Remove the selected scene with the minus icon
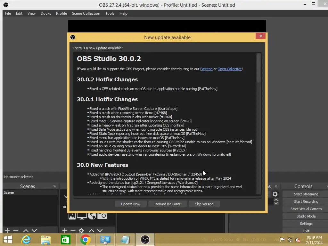 pos(16,231)
